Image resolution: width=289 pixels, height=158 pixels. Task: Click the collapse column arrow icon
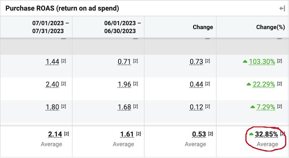click(x=282, y=9)
